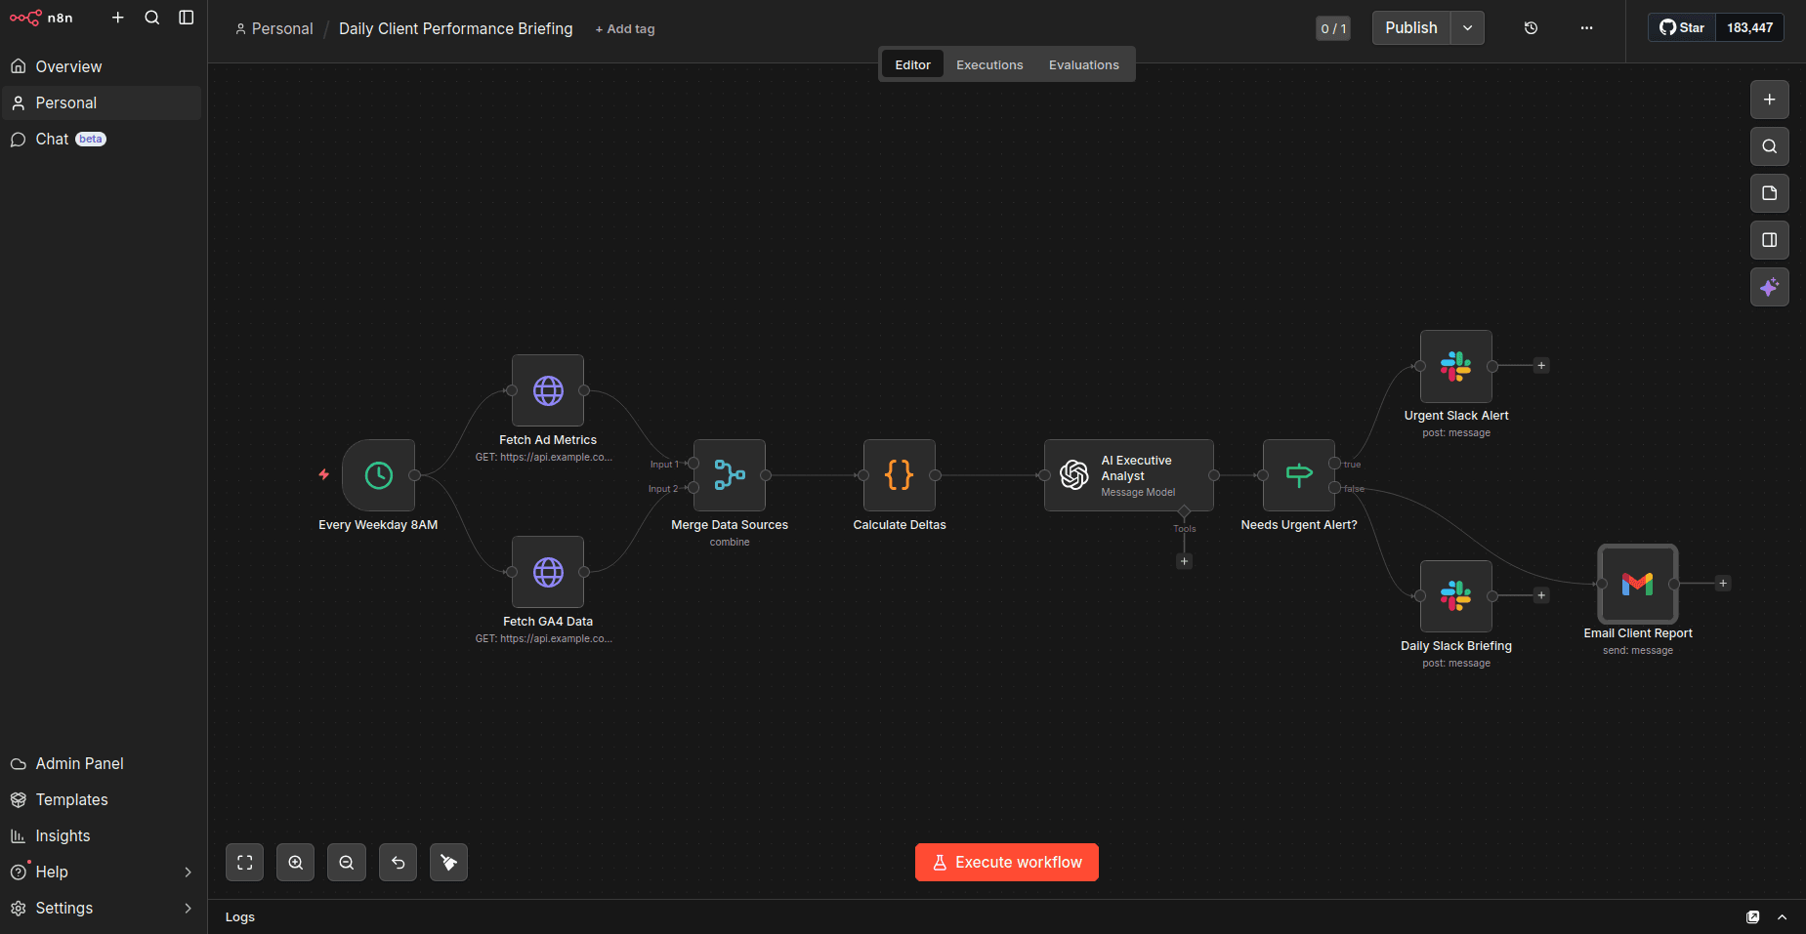Viewport: 1806px width, 934px height.
Task: Open the workflow options menu with three dots
Action: (1586, 27)
